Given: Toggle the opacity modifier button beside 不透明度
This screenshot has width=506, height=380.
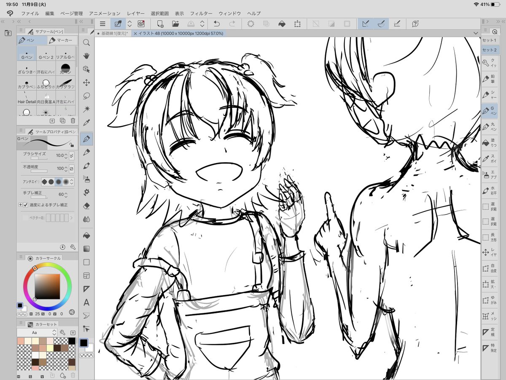Looking at the screenshot, I should click(x=71, y=168).
